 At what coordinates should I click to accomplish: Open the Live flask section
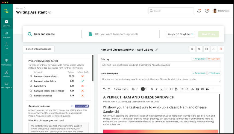6,46
